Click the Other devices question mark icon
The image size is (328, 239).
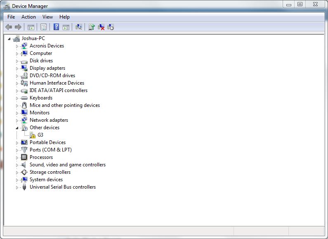pos(25,128)
